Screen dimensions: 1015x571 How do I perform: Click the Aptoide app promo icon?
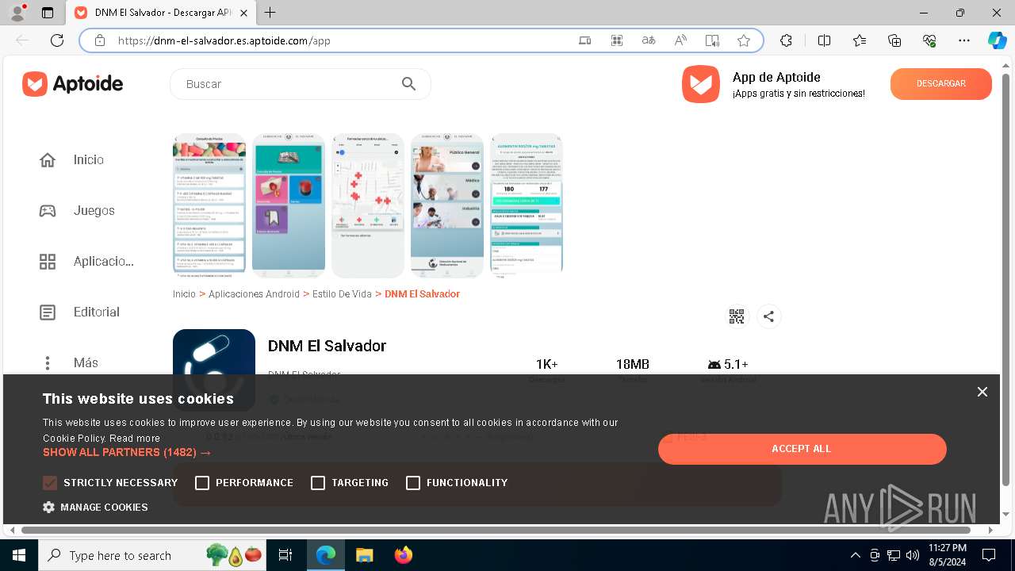click(701, 84)
